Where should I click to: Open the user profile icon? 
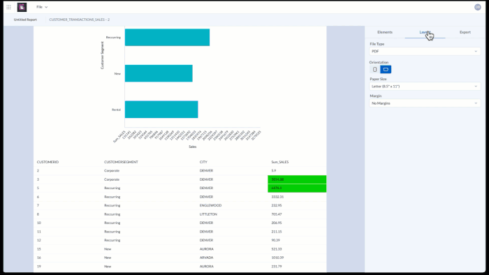pyautogui.click(x=477, y=7)
